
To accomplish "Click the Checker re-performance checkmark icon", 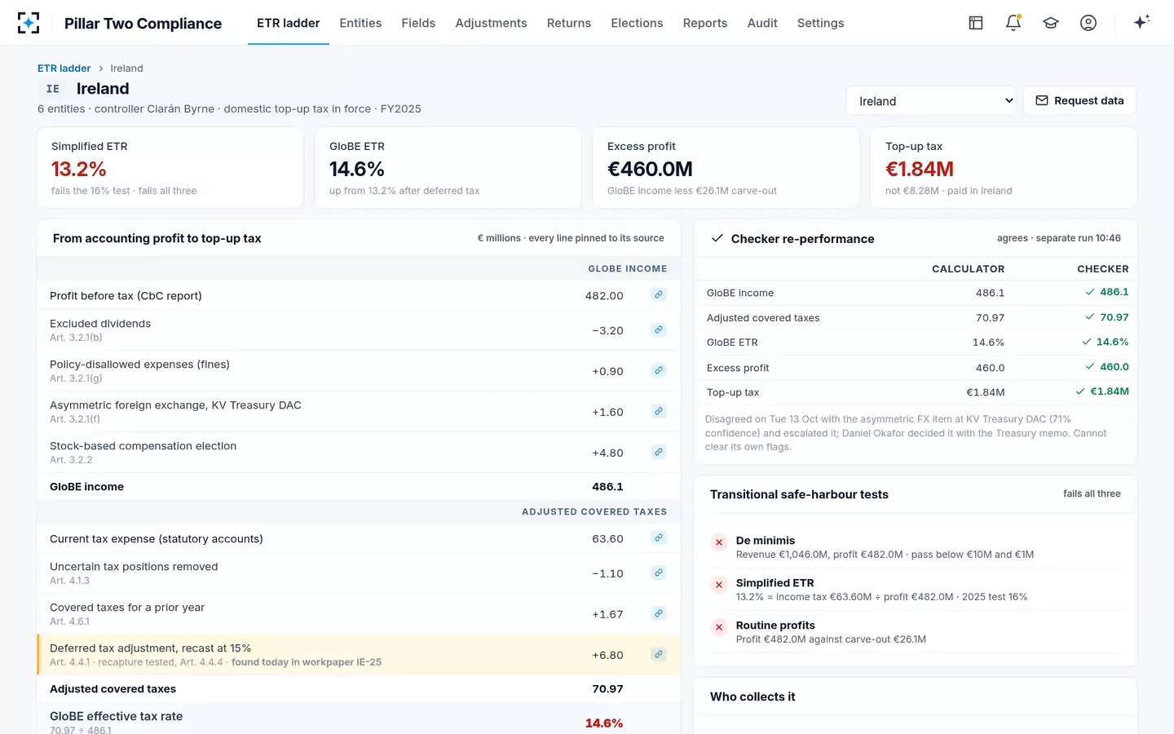I will 717,238.
